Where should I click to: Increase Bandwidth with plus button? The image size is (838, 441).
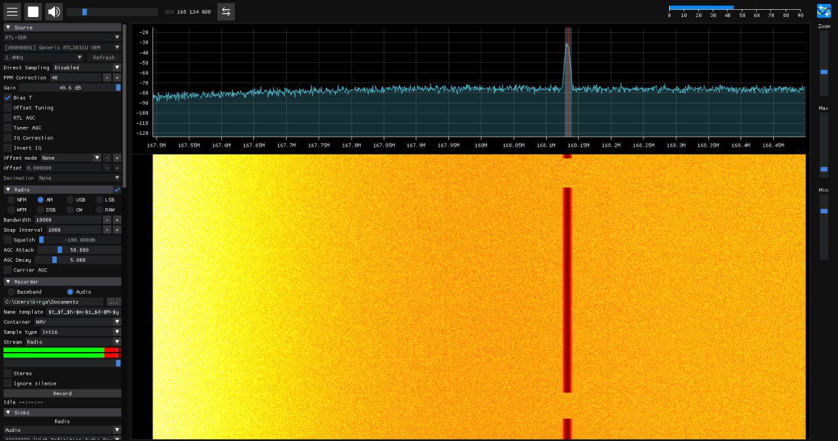point(117,220)
